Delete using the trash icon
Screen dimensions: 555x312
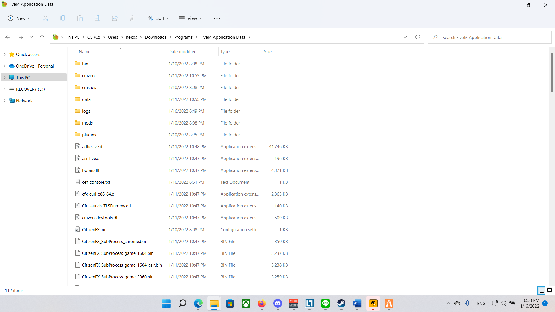pos(132,18)
